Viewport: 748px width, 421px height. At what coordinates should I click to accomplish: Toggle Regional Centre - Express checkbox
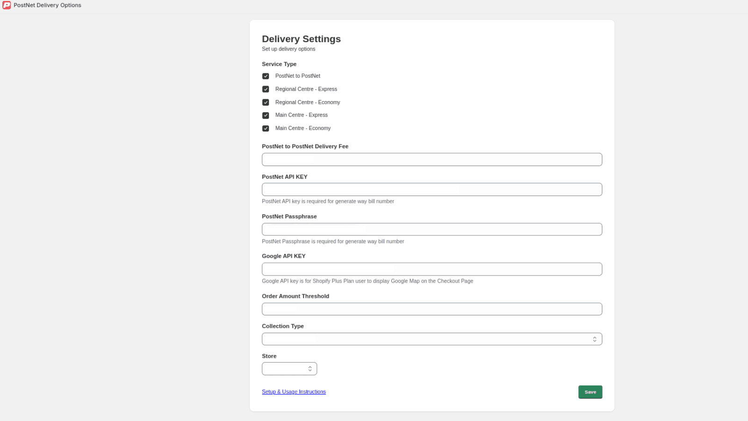266,89
